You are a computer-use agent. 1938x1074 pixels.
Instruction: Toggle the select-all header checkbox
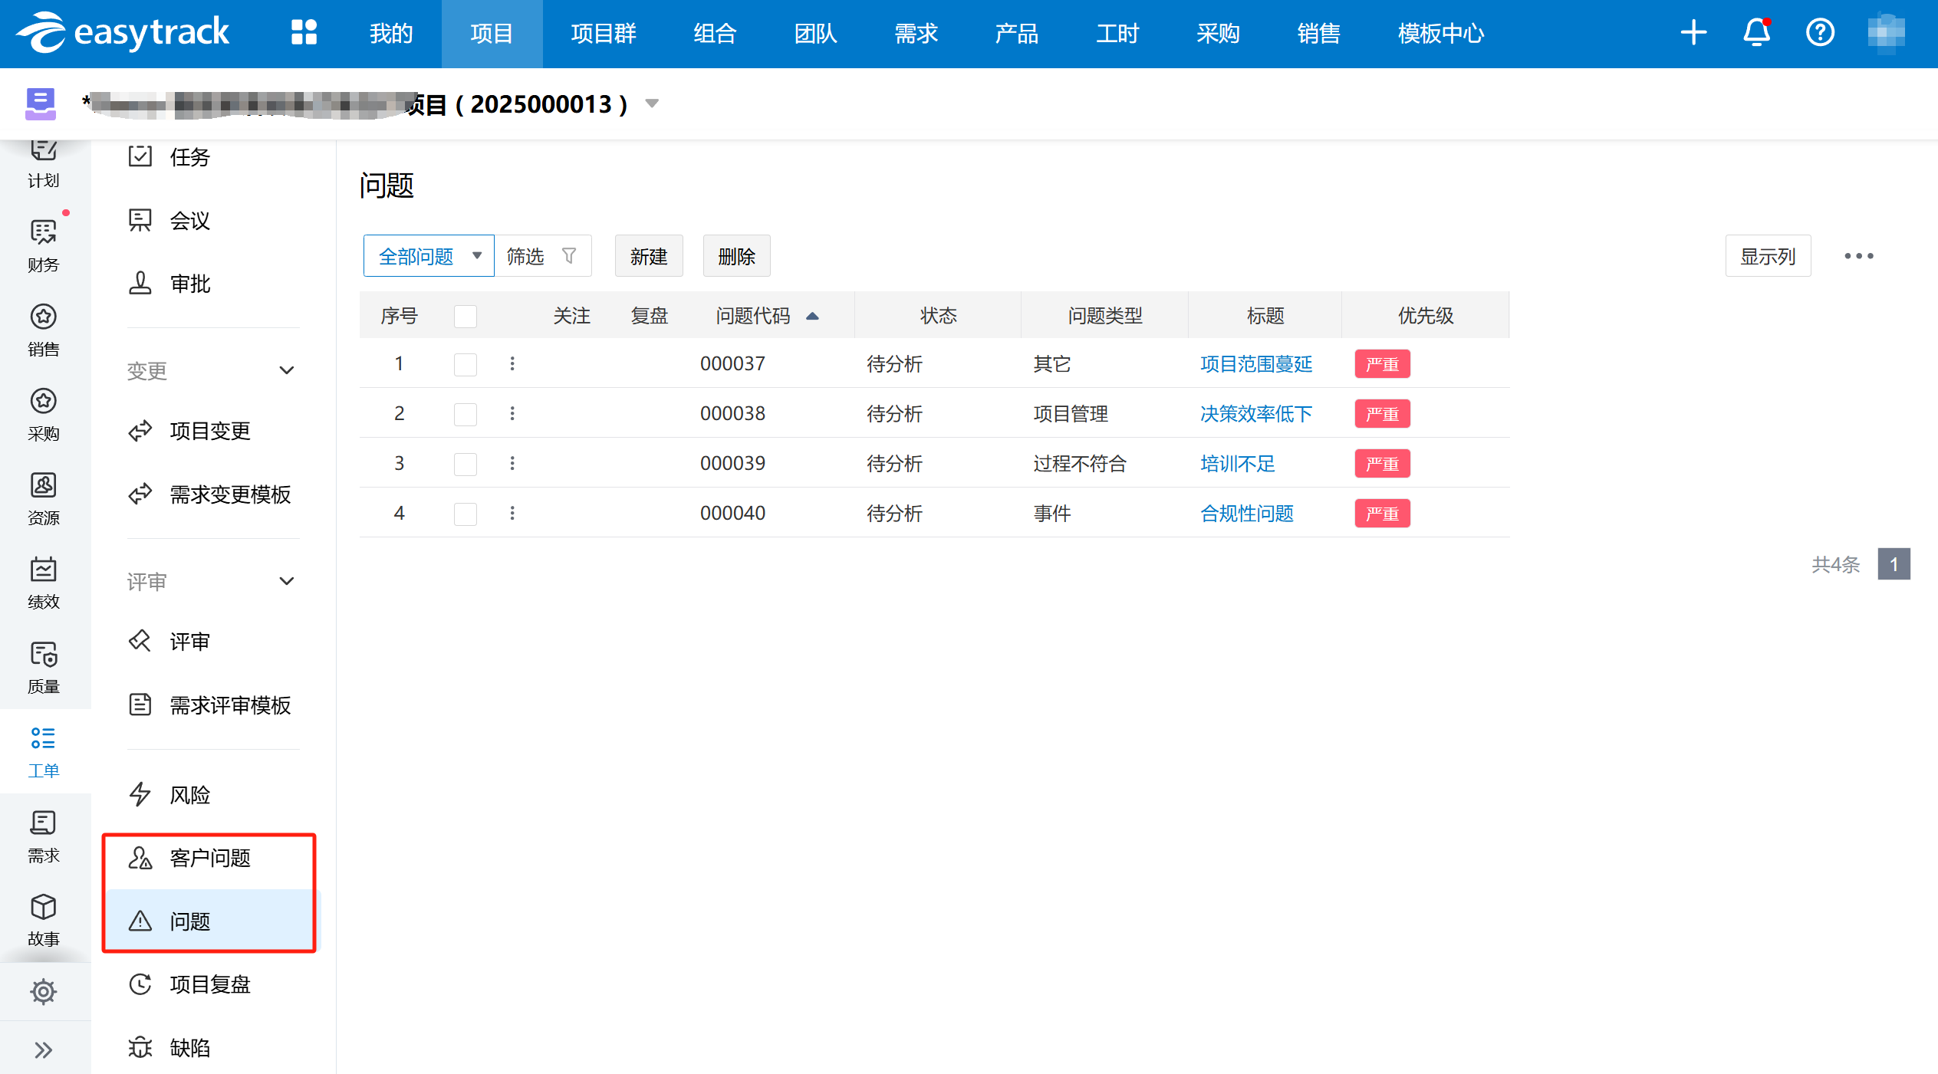click(466, 316)
